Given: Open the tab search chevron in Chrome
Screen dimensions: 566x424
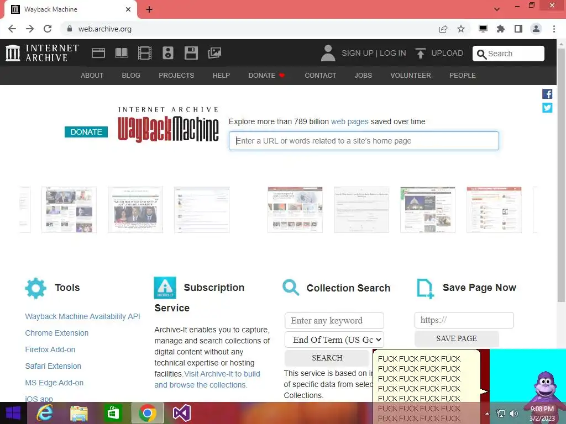Looking at the screenshot, I should click(x=497, y=9).
